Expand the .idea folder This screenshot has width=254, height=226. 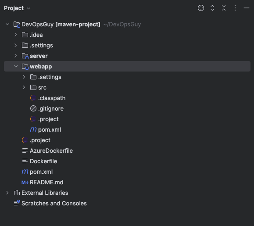16,35
